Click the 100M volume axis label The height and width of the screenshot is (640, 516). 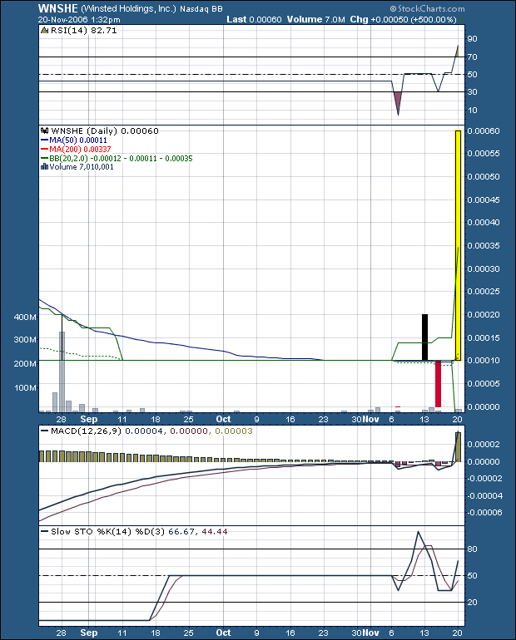(x=25, y=388)
